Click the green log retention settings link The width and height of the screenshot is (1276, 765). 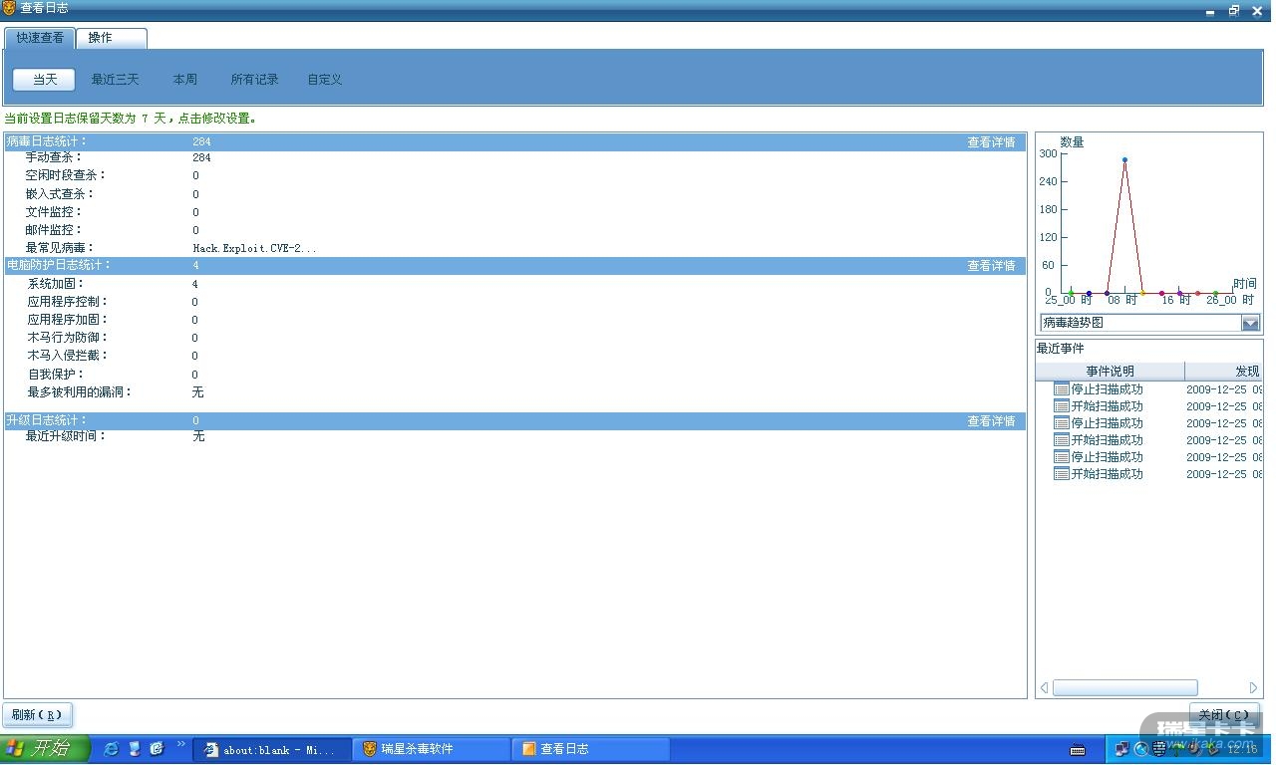[131, 119]
